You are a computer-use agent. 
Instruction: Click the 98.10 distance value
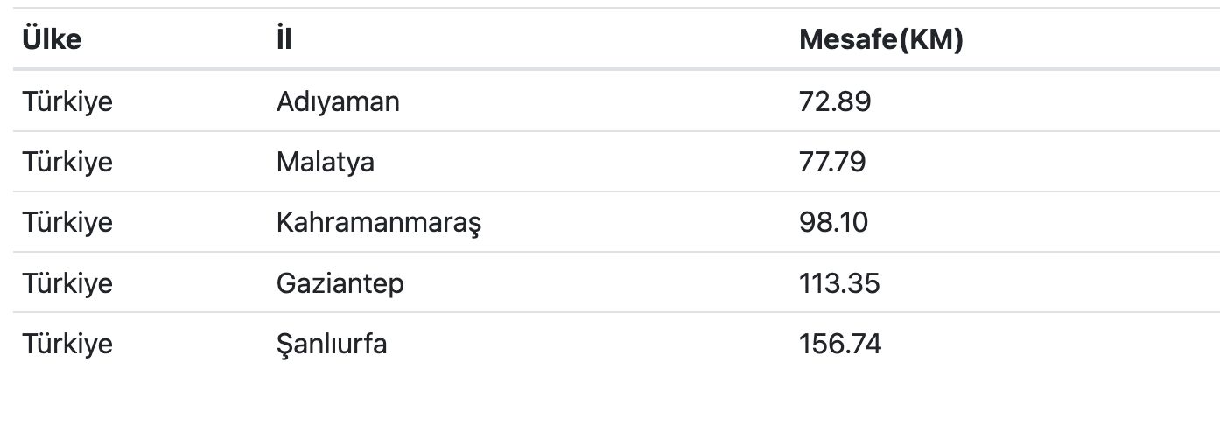pos(834,223)
